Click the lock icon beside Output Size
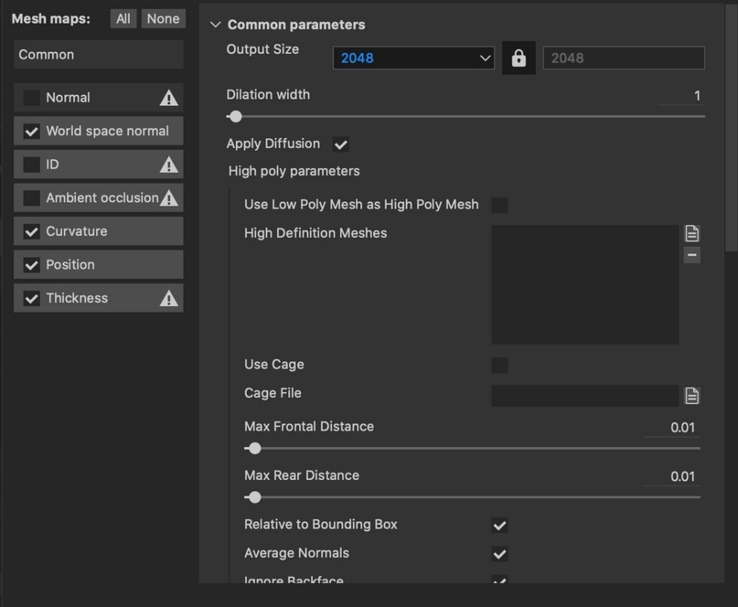The width and height of the screenshot is (738, 607). click(x=519, y=59)
